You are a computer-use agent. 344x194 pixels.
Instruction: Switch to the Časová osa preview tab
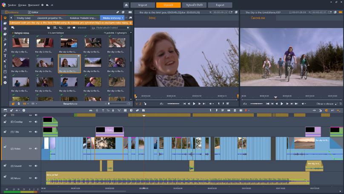[258, 18]
